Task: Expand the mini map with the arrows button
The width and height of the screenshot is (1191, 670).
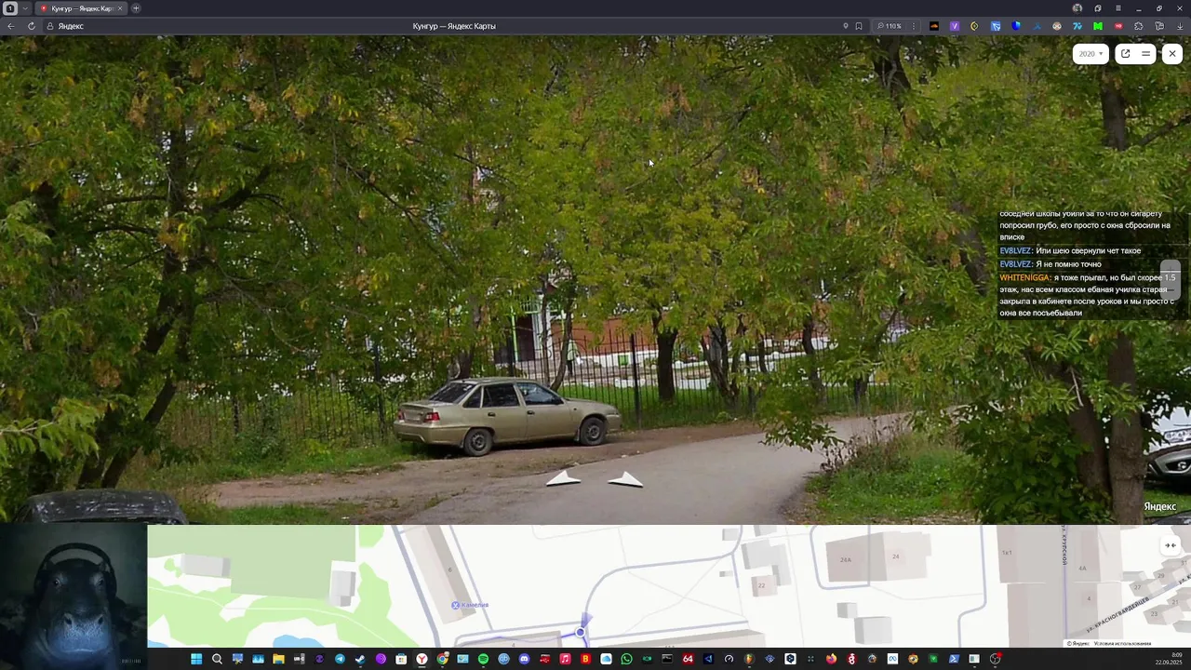Action: tap(1171, 545)
